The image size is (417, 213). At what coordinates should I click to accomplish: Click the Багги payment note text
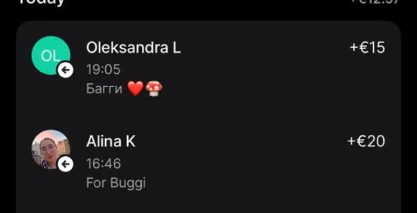(x=104, y=89)
